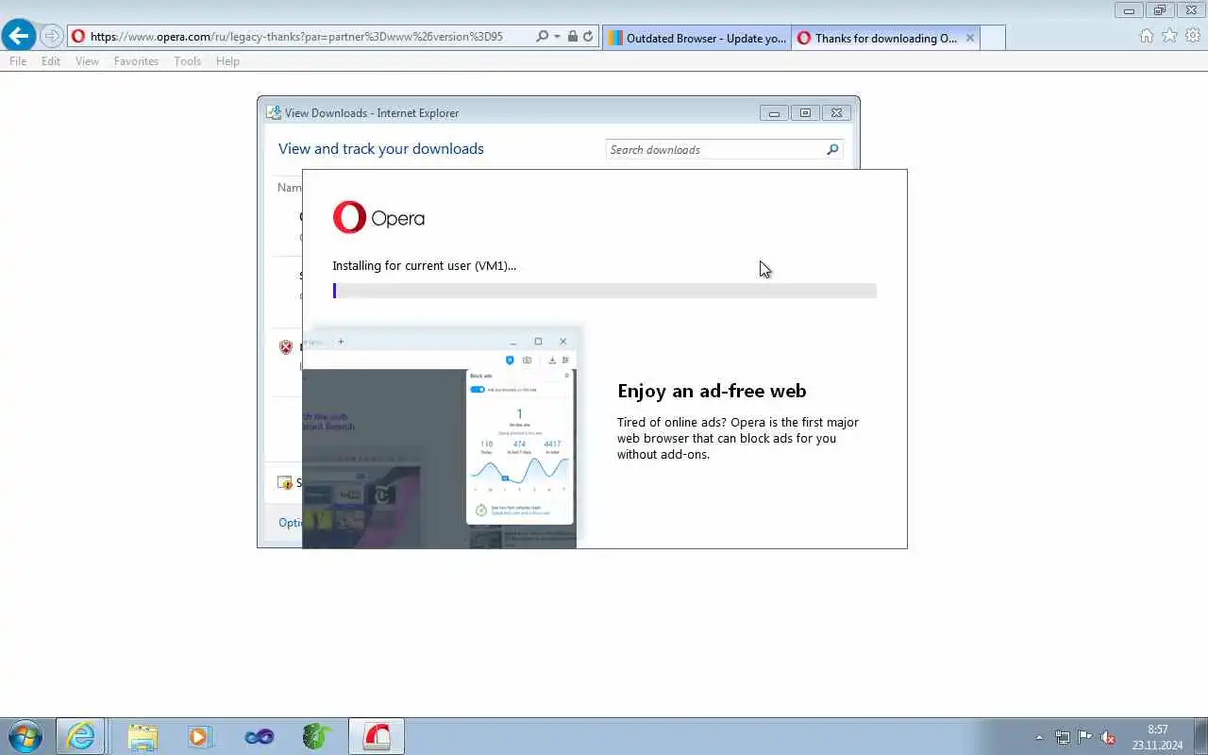Show hidden tray icons arrow
This screenshot has height=755, width=1208.
coord(1039,738)
